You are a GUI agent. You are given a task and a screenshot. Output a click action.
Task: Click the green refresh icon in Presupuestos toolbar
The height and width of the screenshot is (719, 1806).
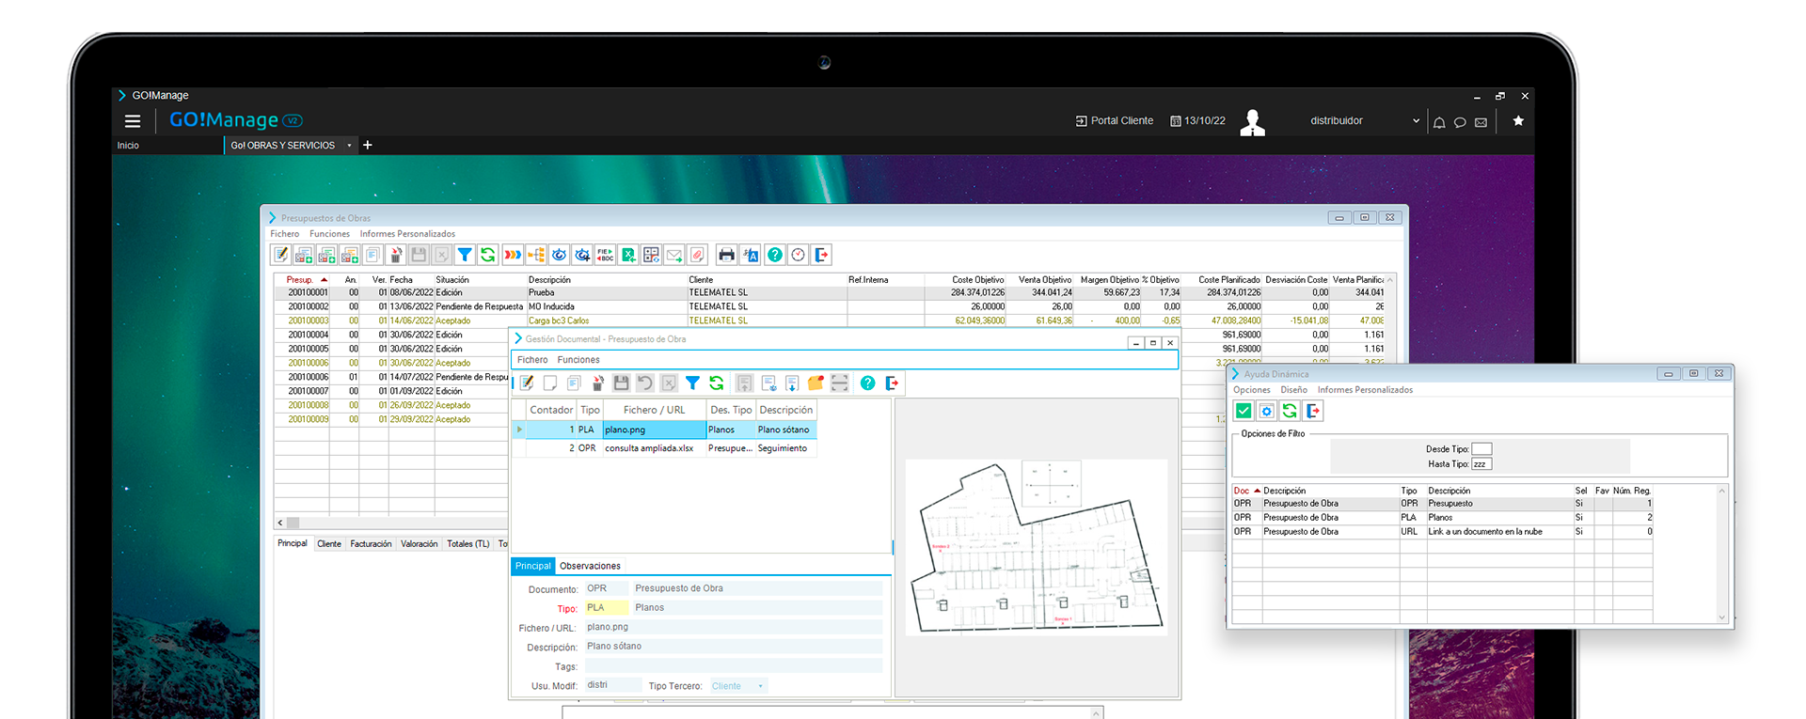click(487, 255)
